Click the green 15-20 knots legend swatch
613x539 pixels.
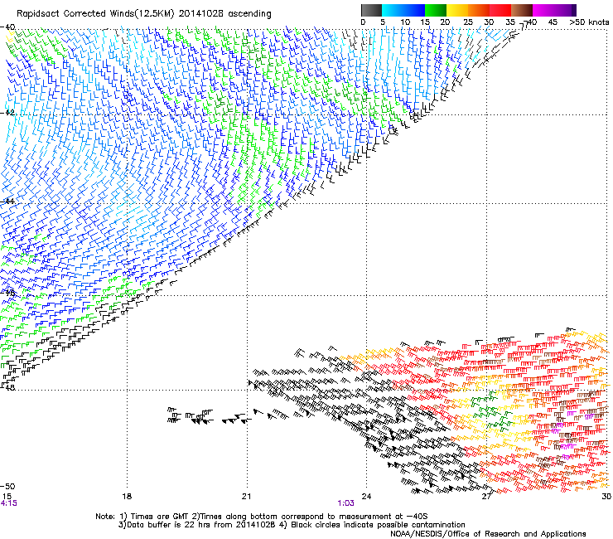(x=436, y=10)
